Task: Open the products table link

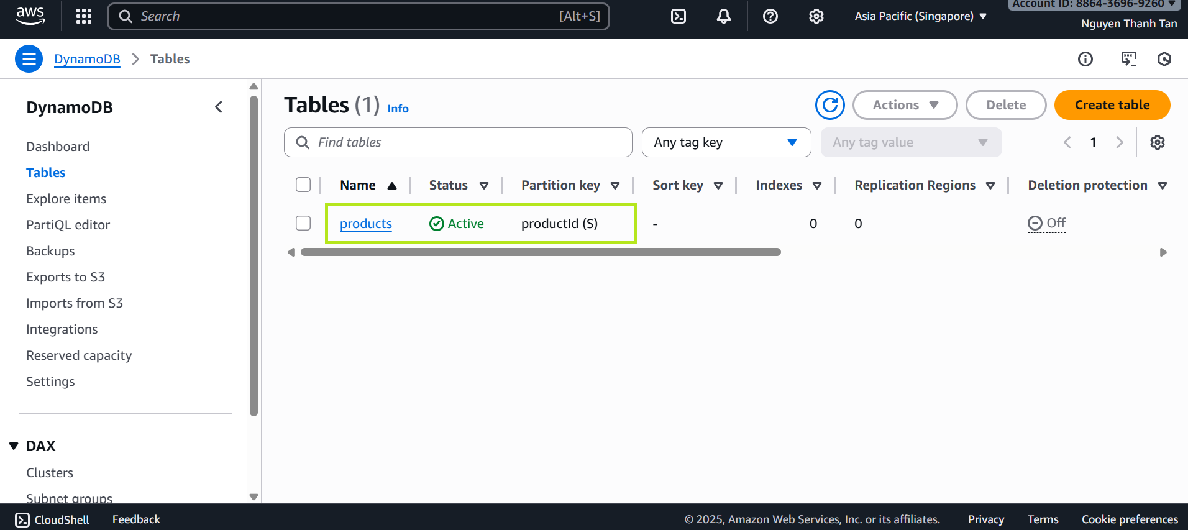Action: point(365,224)
